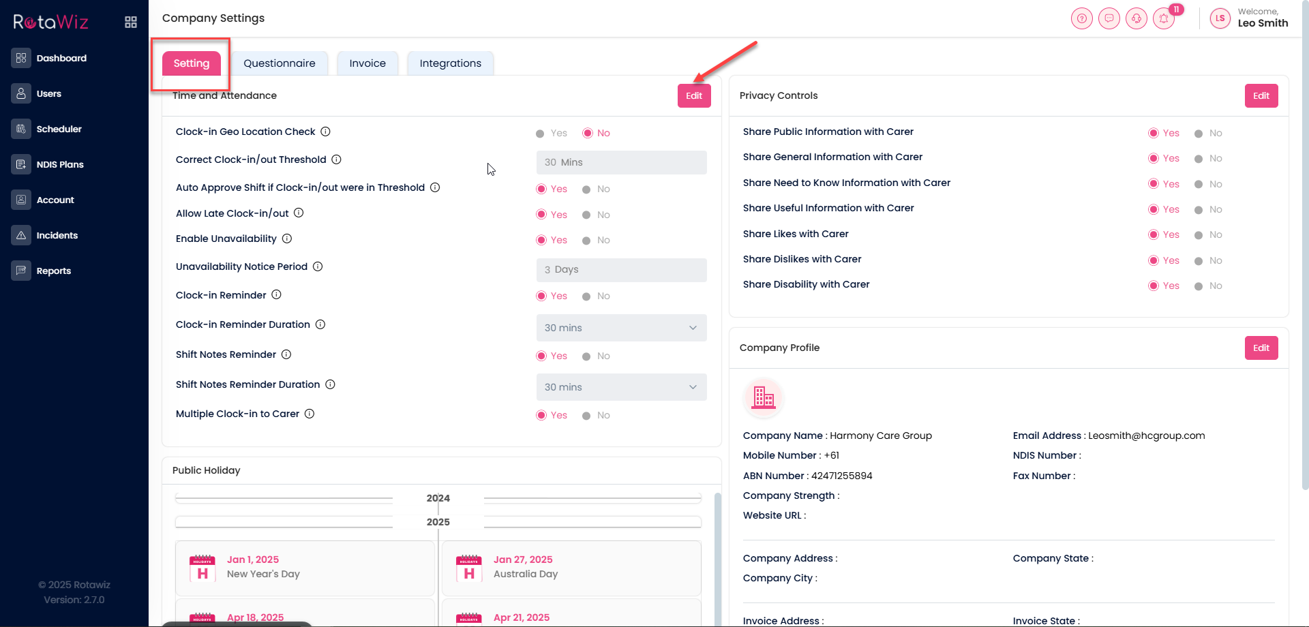Click the help question mark icon
The image size is (1309, 627).
1082,19
